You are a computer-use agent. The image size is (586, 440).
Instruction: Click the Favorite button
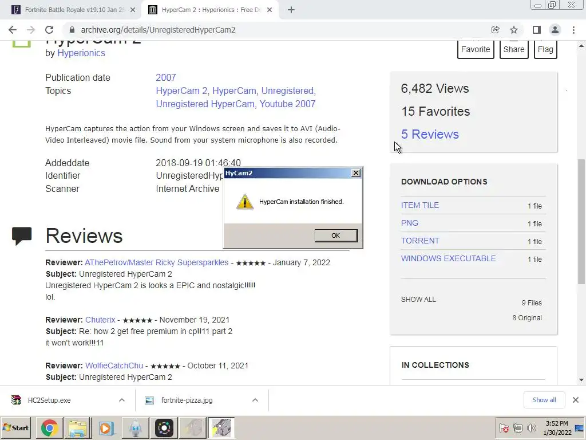tap(476, 49)
